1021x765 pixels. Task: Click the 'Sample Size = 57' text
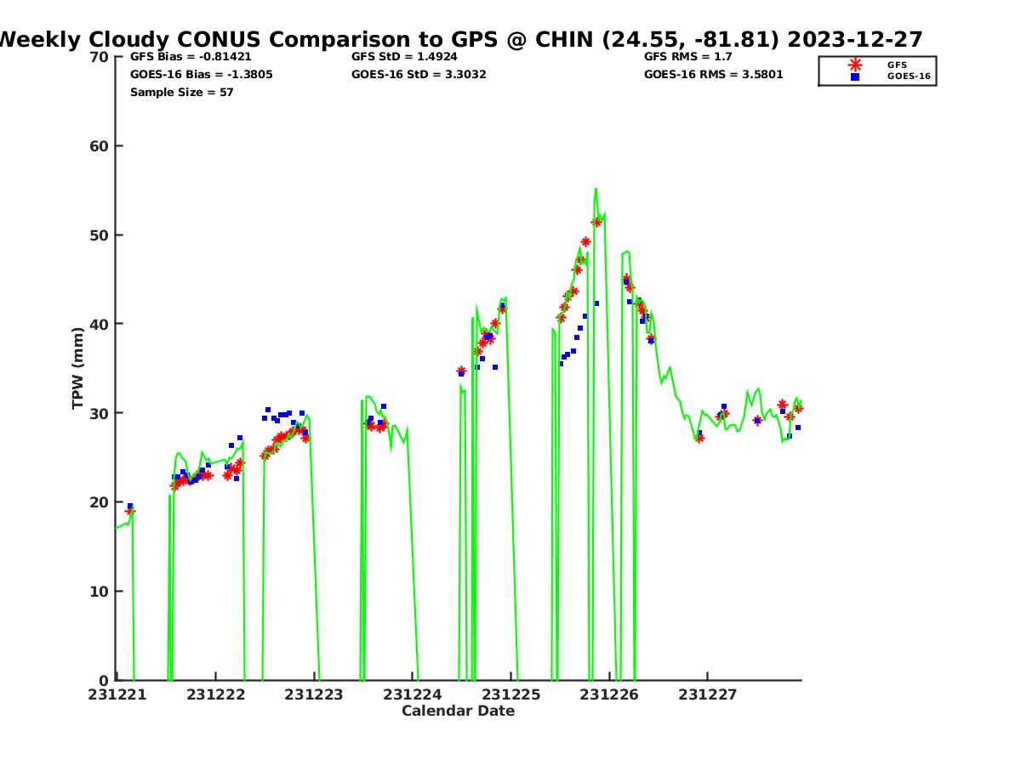181,92
